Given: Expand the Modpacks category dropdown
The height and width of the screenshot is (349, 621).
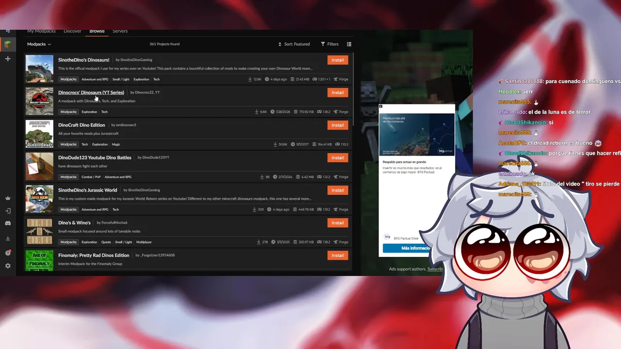Looking at the screenshot, I should tap(39, 44).
